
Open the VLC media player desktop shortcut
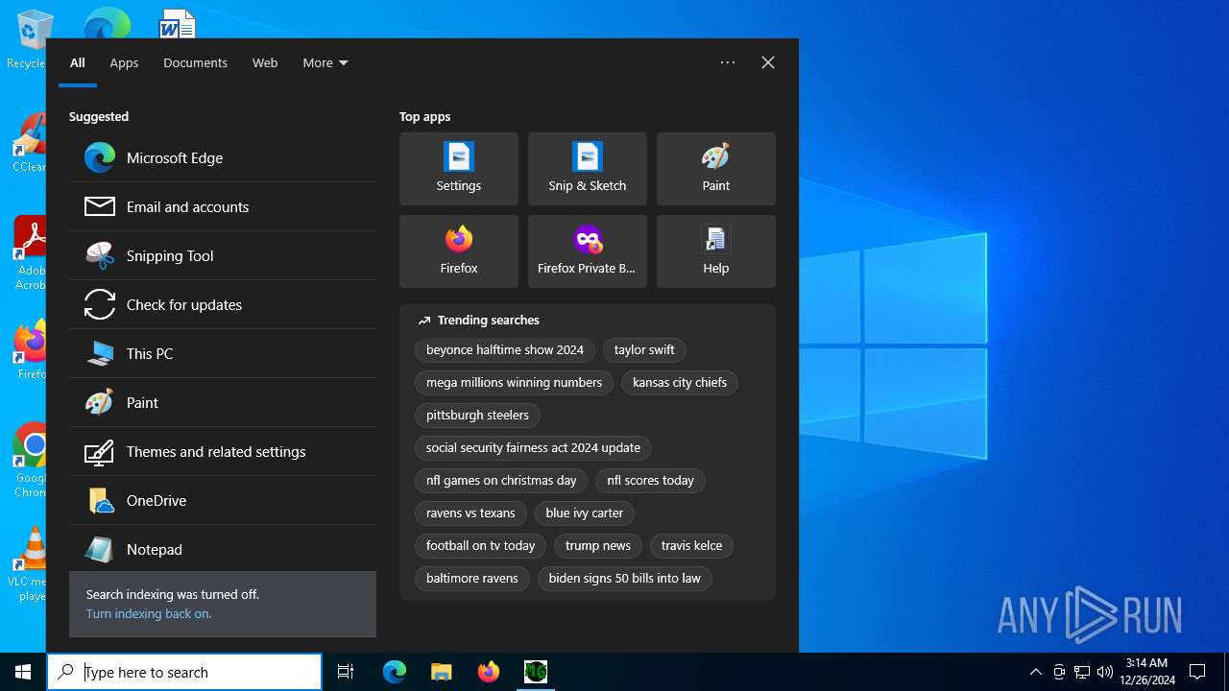(x=32, y=564)
